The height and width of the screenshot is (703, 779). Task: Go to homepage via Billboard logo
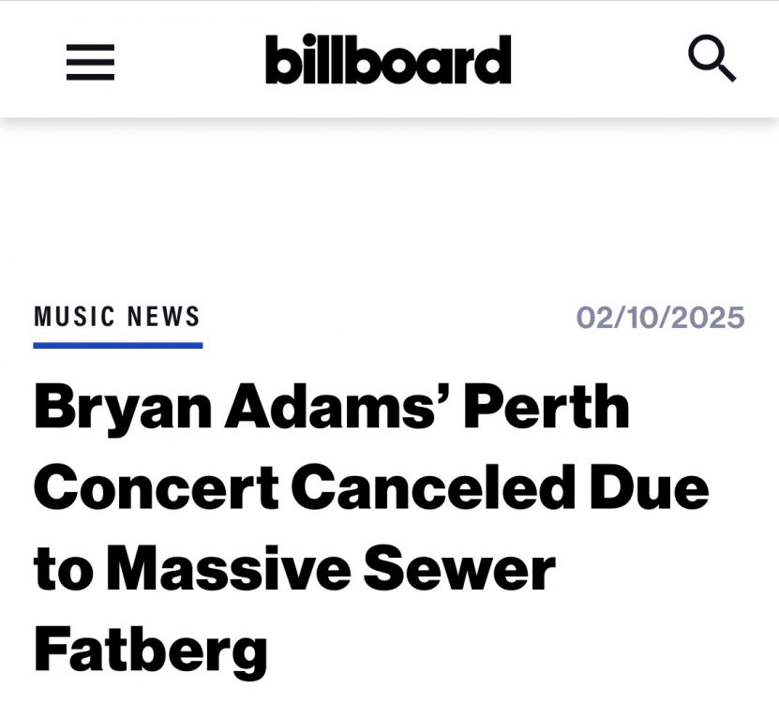coord(388,60)
